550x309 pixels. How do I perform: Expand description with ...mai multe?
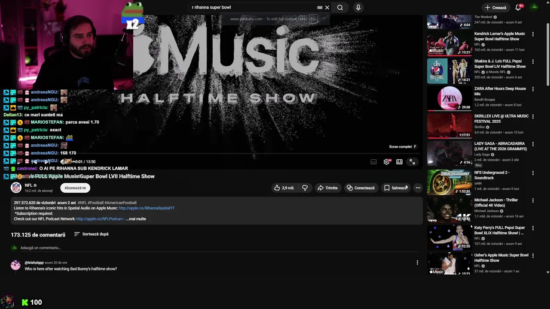click(136, 219)
